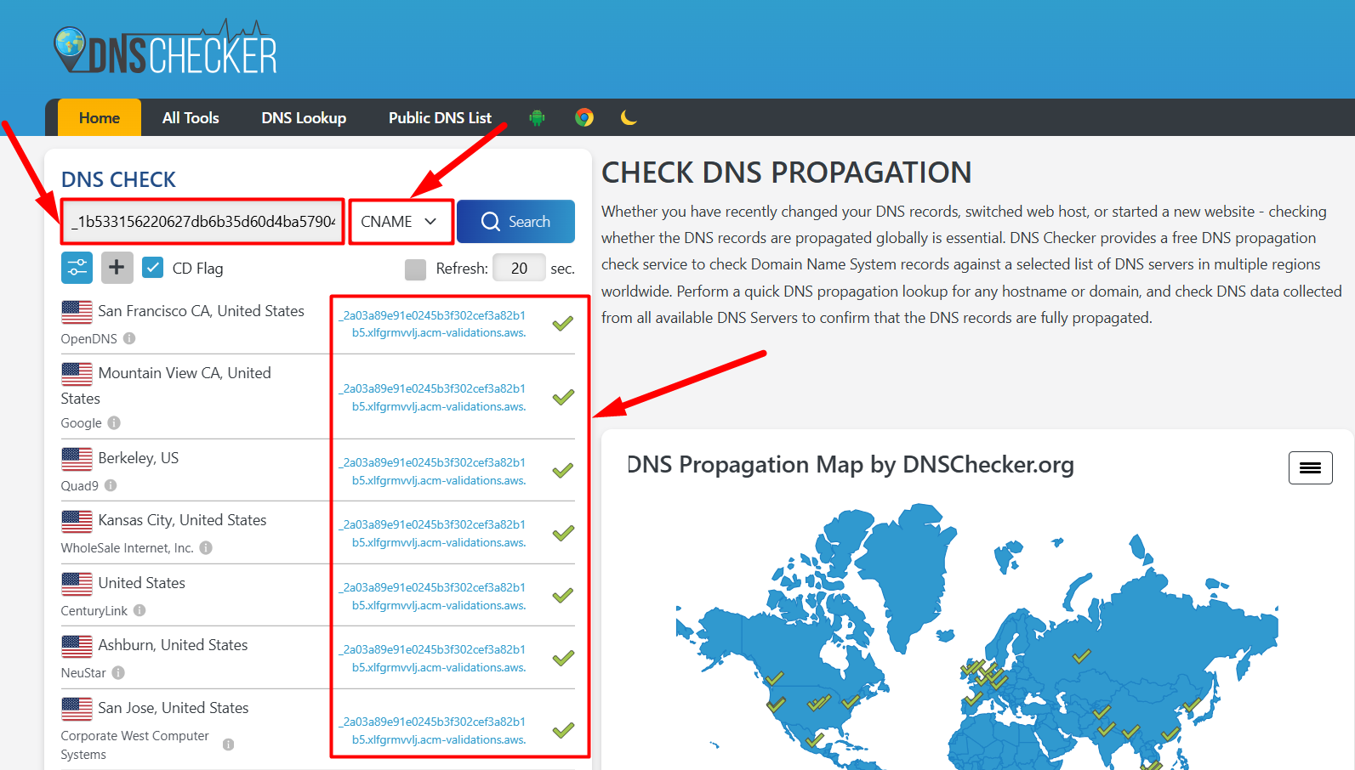Open the settings sliders icon button
This screenshot has height=770, width=1355.
[x=77, y=268]
